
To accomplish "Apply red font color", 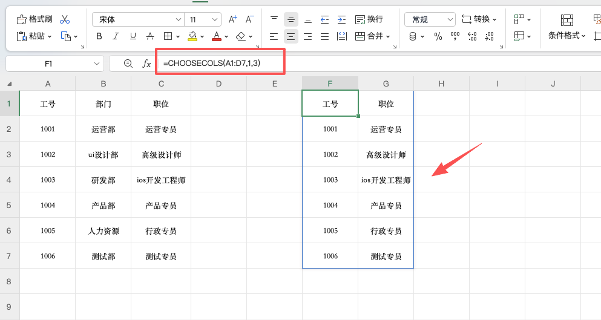I will coord(217,36).
